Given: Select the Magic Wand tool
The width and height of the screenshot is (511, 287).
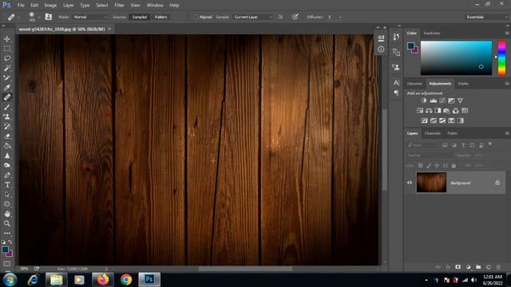Looking at the screenshot, I should 7,68.
